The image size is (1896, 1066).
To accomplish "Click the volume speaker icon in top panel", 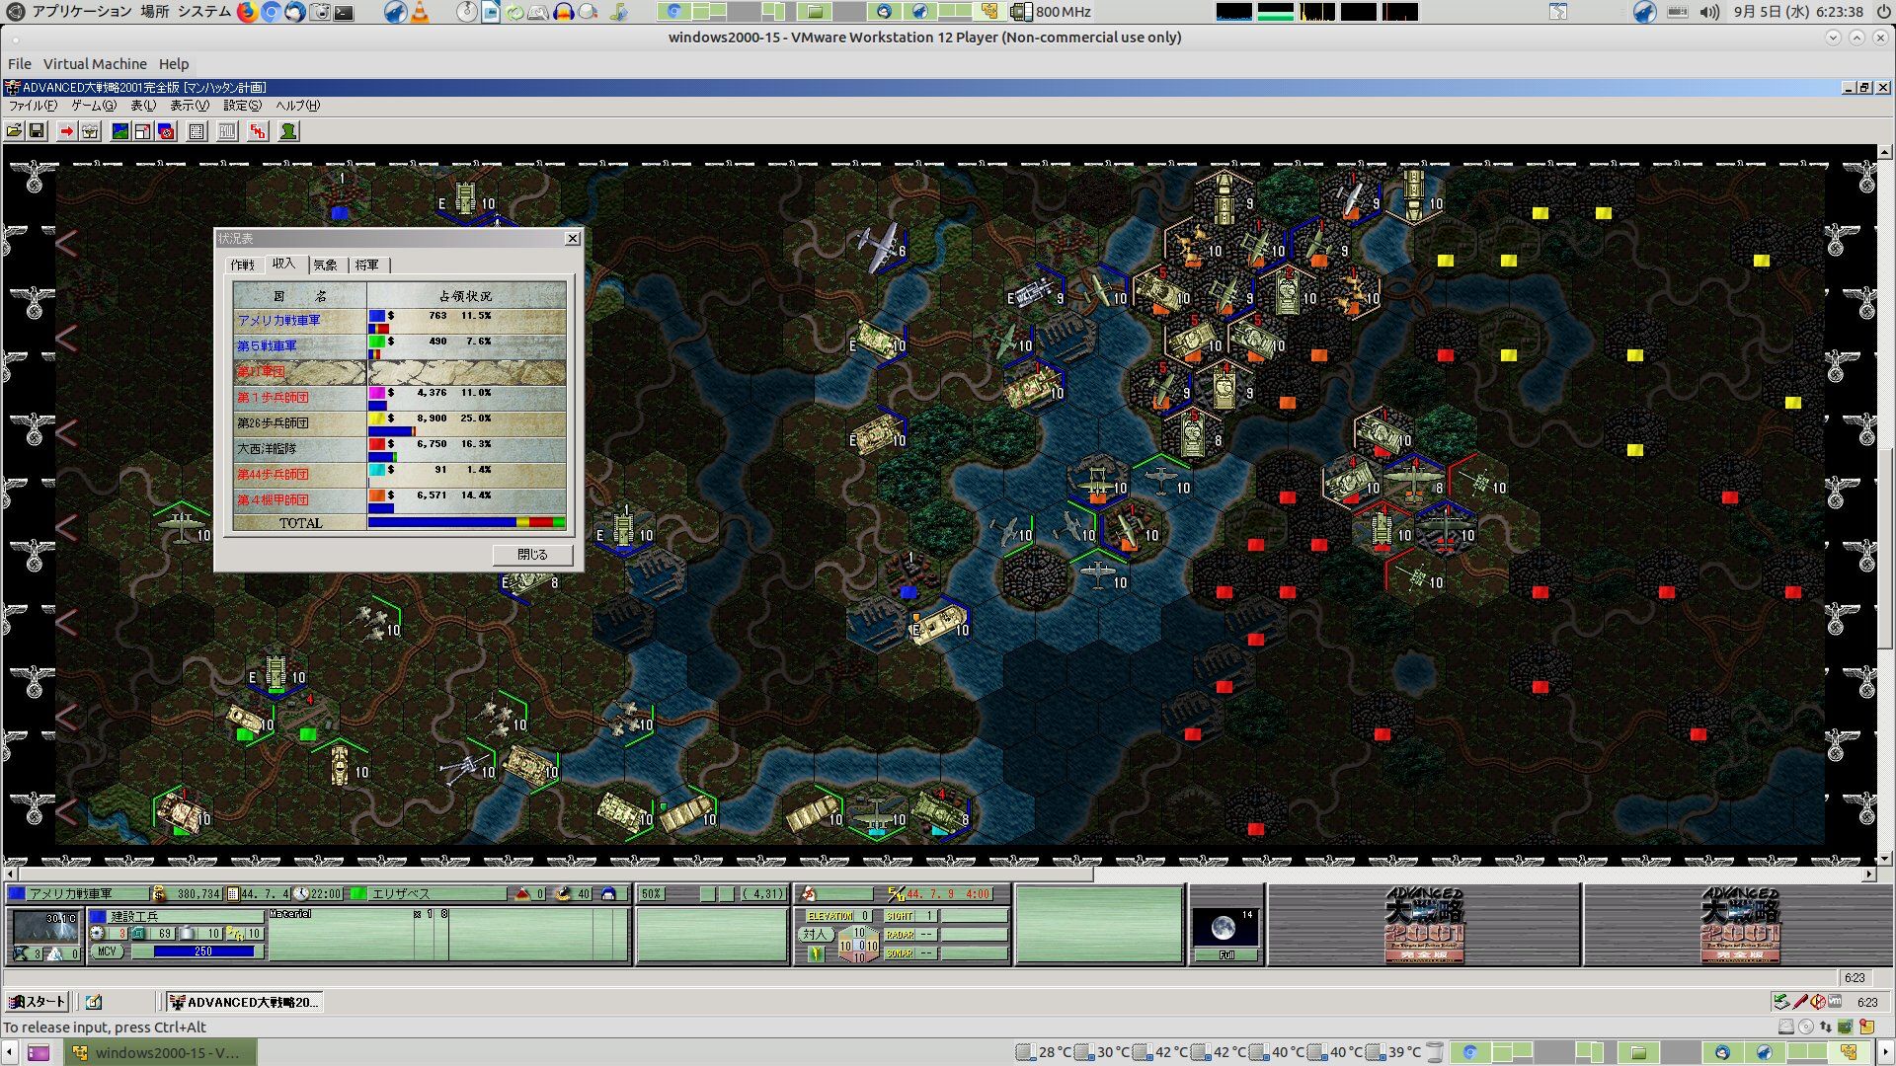I will pyautogui.click(x=1710, y=12).
